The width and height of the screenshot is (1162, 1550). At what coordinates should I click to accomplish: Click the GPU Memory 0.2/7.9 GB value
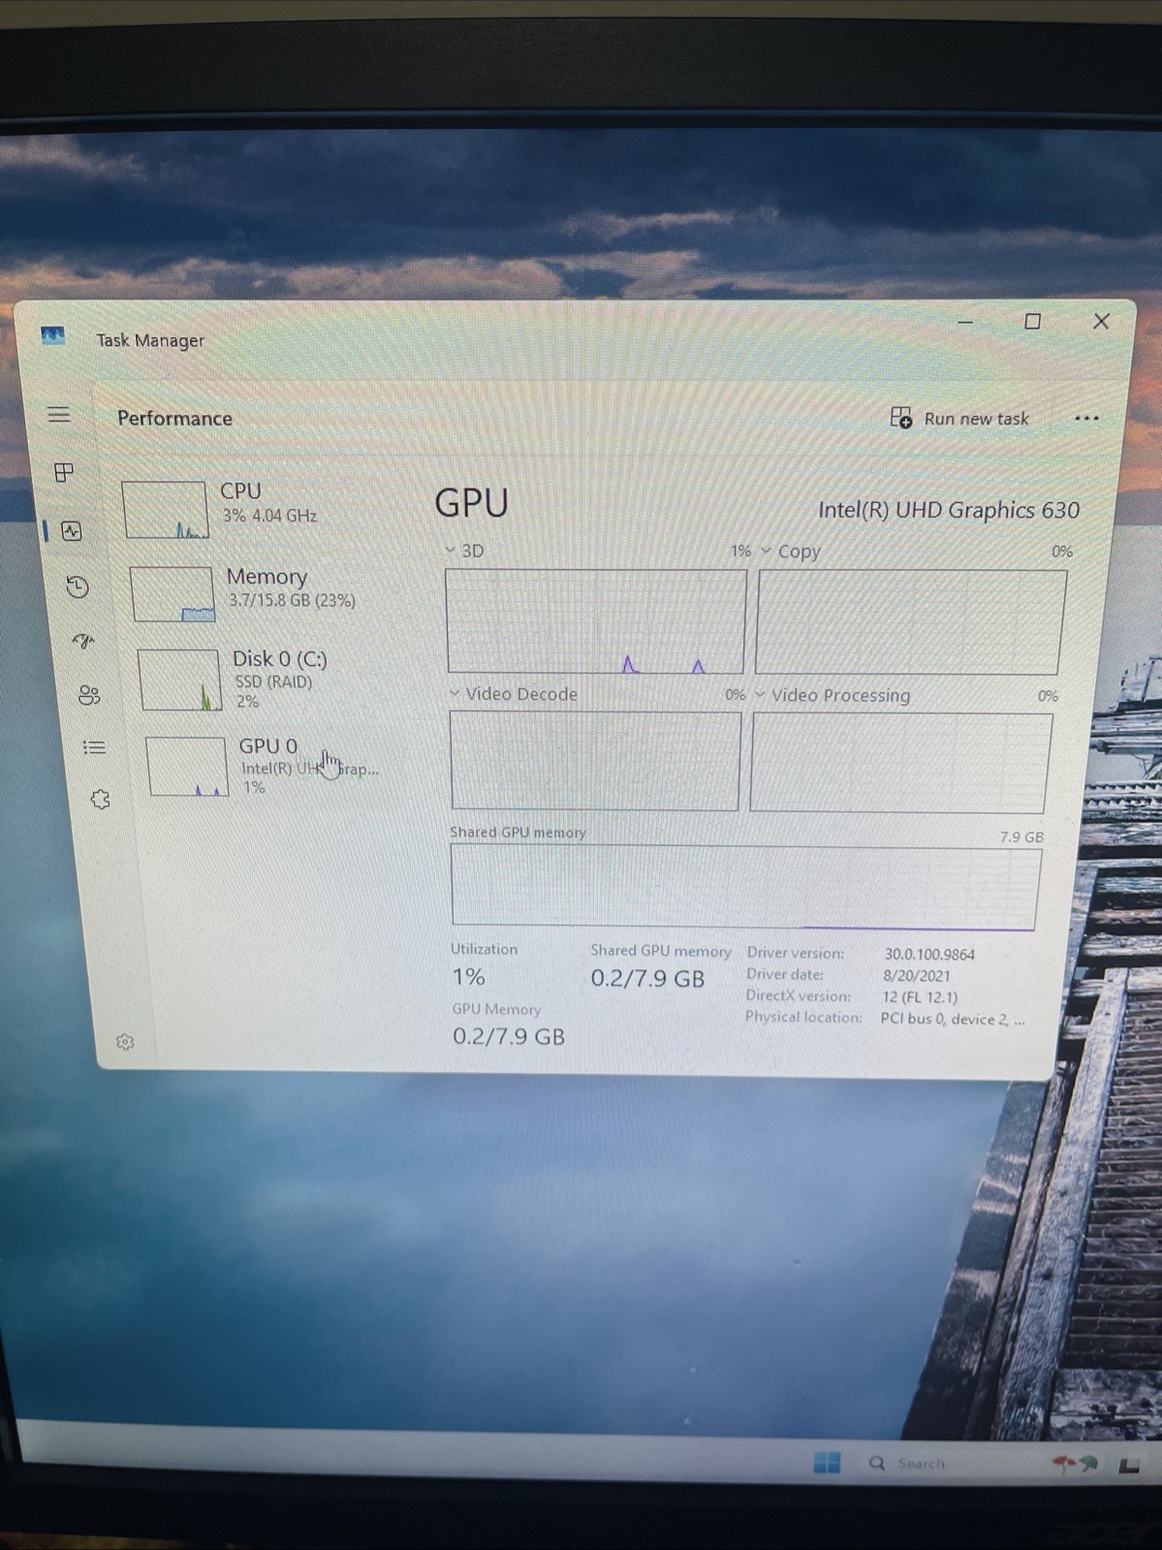[508, 1036]
